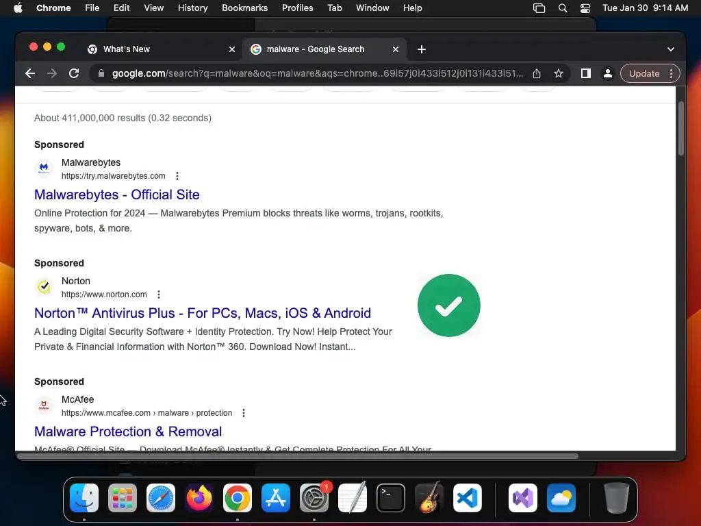Click https://try.malwarebytes.com URL text
Screen dimensions: 701x526
(114, 176)
